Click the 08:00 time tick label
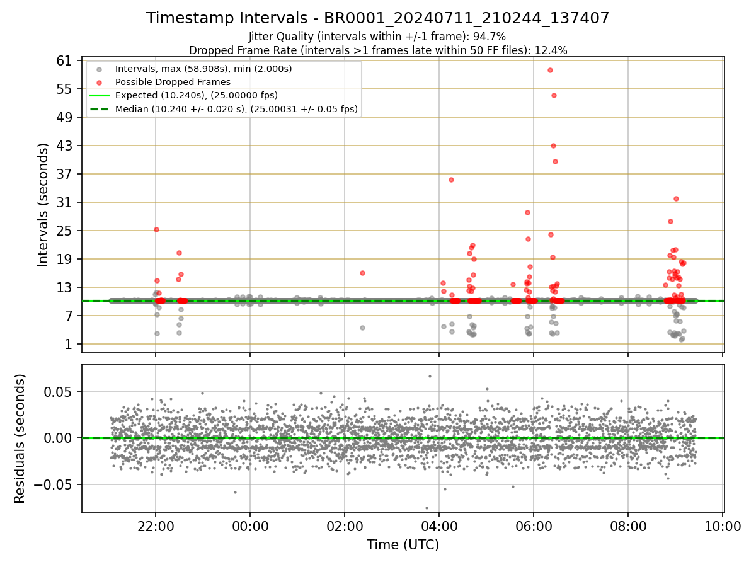This screenshot has height=567, width=756. 628,527
